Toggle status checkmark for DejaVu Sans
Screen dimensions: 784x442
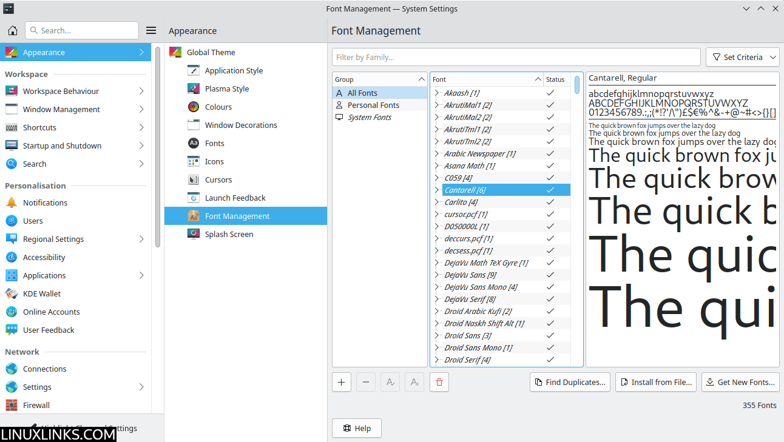[550, 275]
